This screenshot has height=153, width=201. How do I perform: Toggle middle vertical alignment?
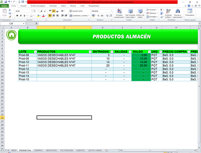54,11
